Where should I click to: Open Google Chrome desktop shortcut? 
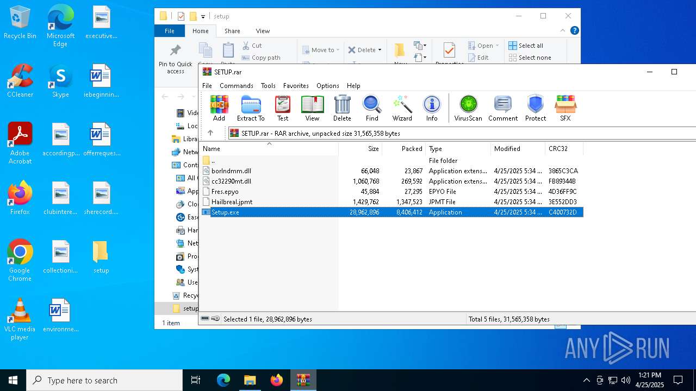[x=20, y=261]
